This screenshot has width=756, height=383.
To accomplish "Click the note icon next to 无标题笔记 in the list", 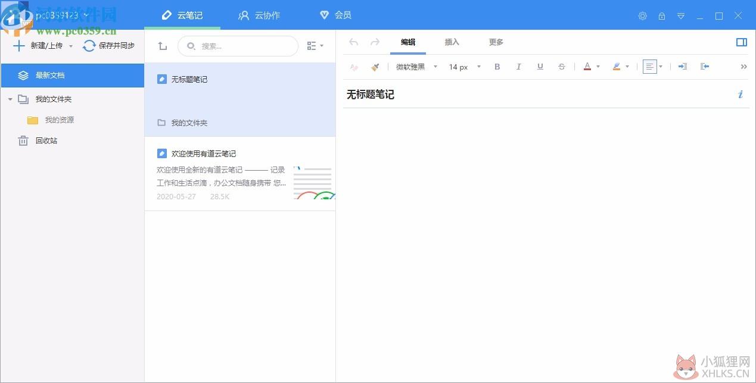I will (161, 79).
